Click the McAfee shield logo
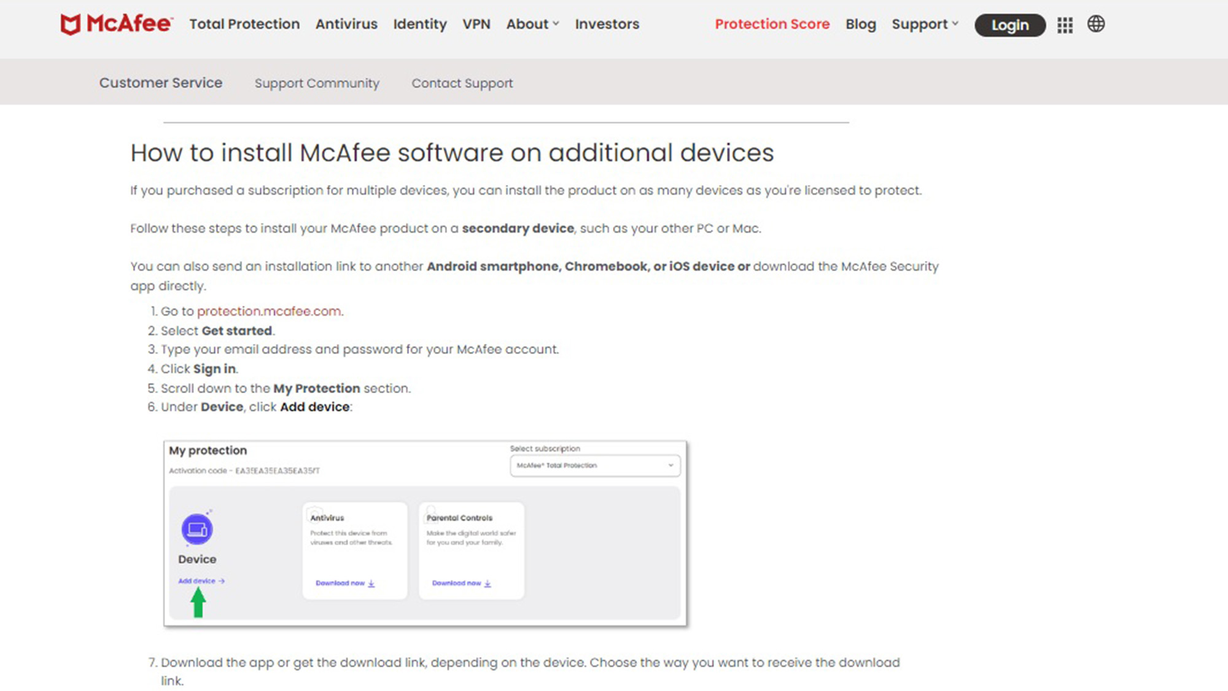The image size is (1228, 691). 71,25
